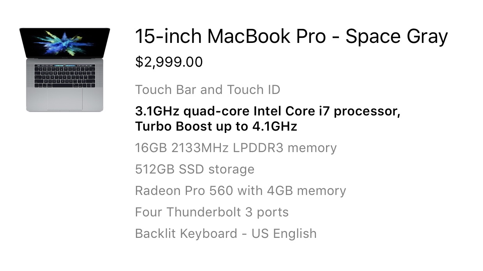
Task: Select the $2,999.00 price text
Action: click(x=169, y=62)
